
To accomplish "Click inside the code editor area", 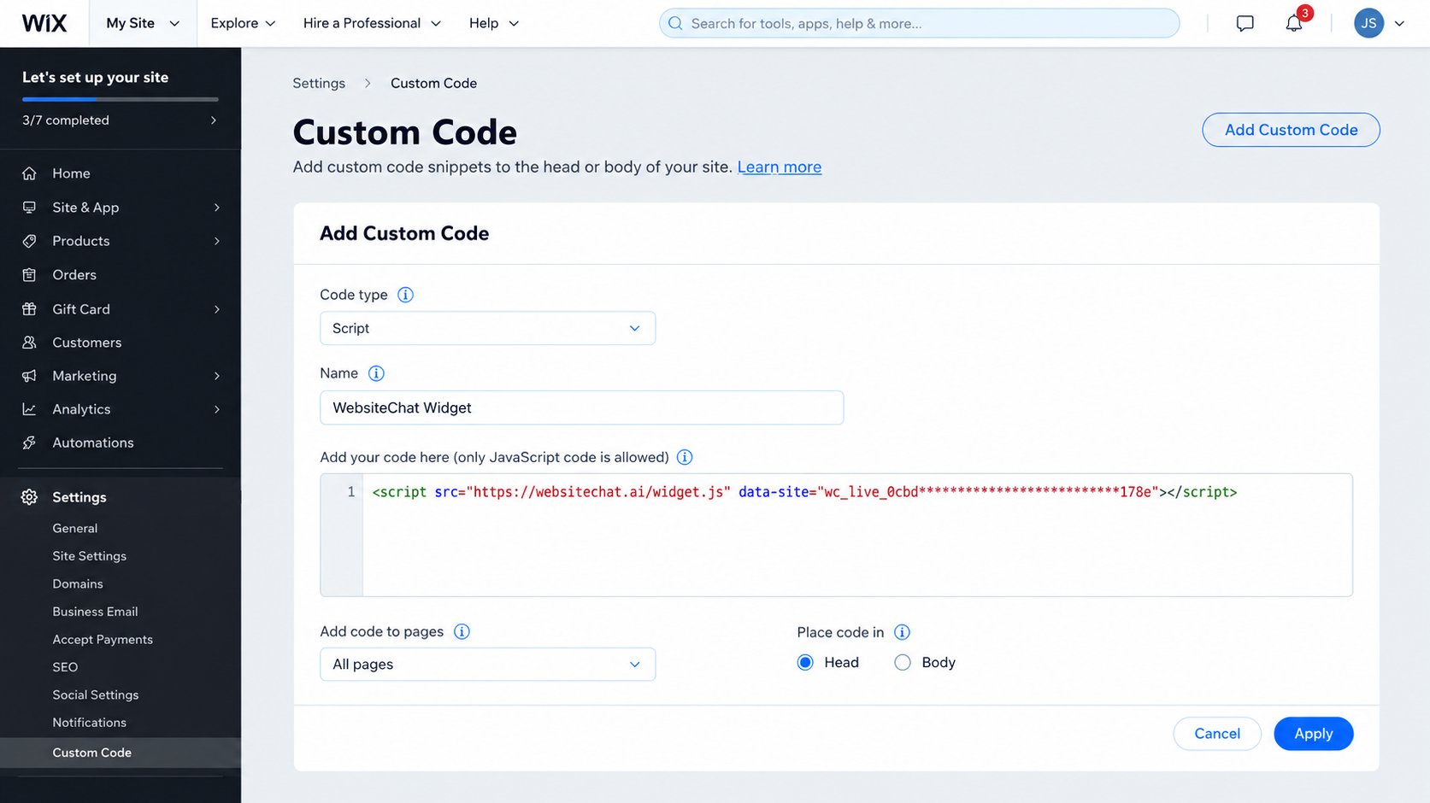I will point(837,535).
